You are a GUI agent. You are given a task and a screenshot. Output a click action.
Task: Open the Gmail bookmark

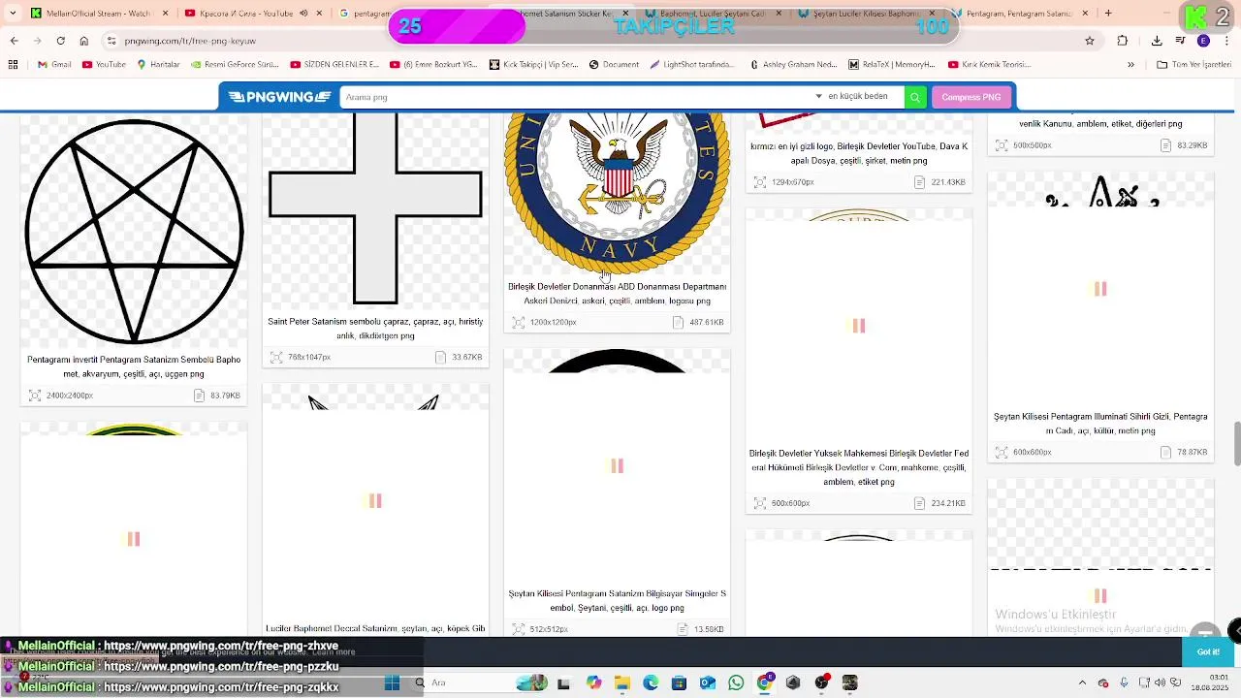point(54,65)
